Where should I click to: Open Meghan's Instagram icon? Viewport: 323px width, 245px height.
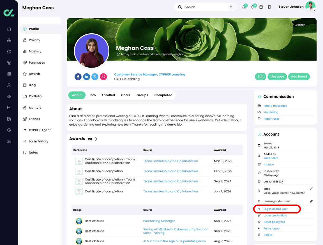click(103, 77)
